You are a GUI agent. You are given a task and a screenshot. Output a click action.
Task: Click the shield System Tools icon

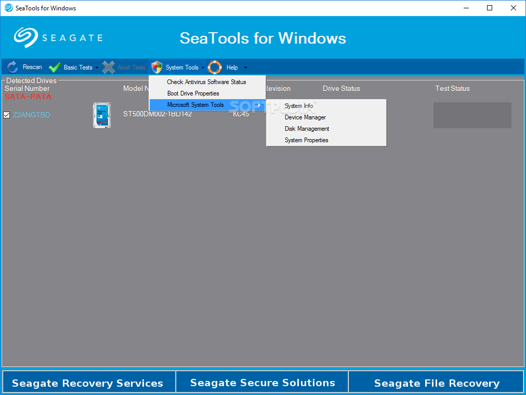tap(156, 67)
